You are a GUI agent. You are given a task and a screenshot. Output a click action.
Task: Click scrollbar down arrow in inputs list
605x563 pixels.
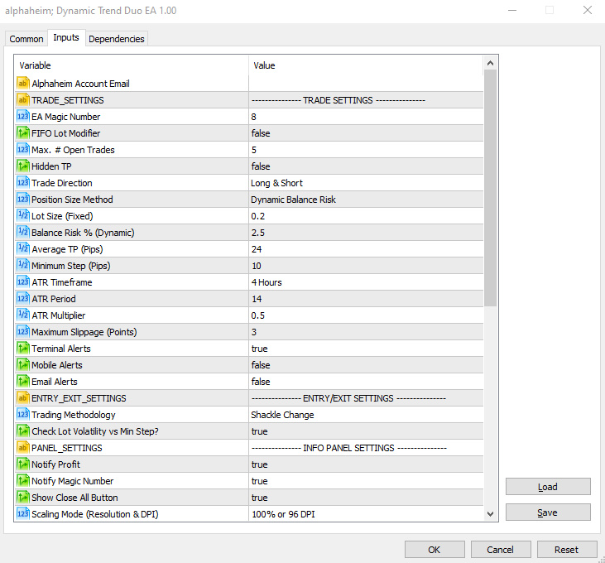491,513
